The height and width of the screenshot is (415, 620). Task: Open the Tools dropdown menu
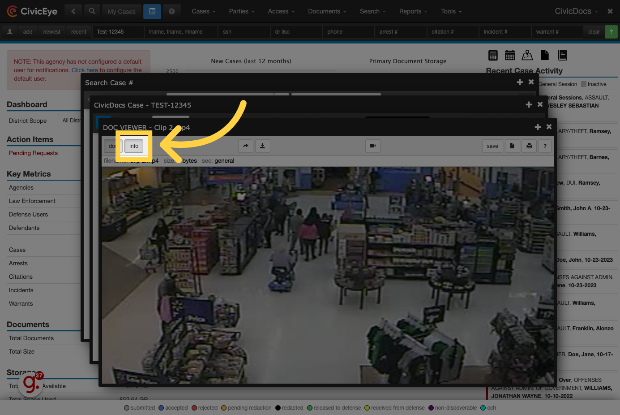pos(451,11)
